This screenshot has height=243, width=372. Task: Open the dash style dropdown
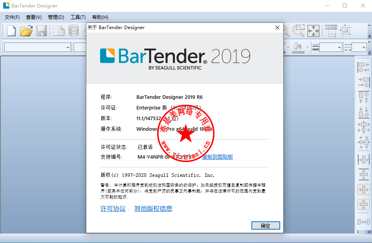364,47
